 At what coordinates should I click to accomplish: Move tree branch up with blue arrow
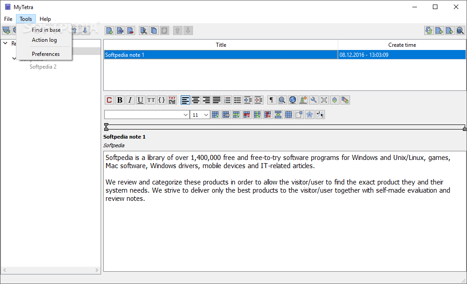75,30
